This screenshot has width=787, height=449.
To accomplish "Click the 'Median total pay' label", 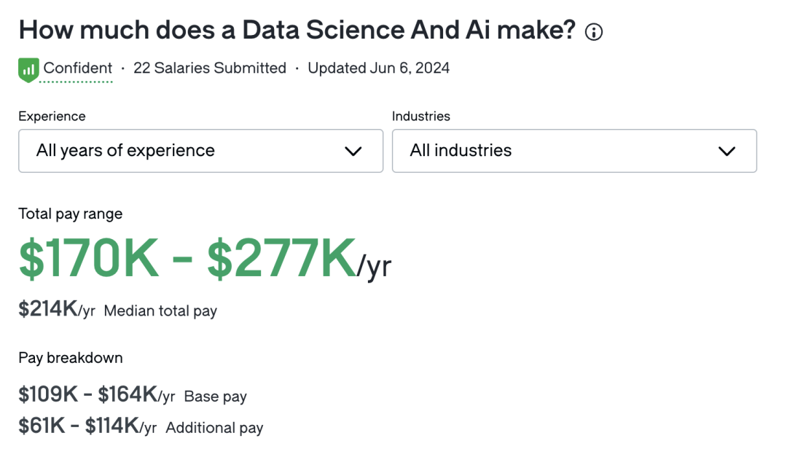I will click(160, 311).
